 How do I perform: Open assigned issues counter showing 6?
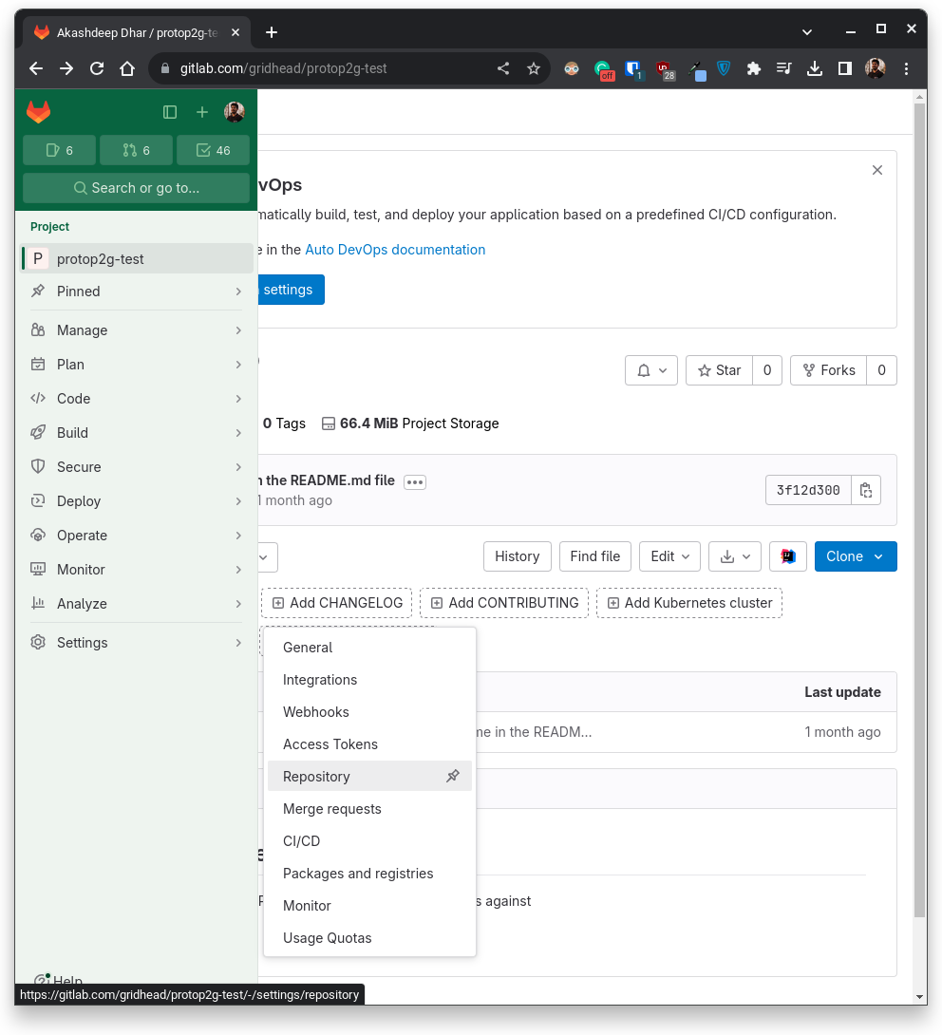coord(60,150)
